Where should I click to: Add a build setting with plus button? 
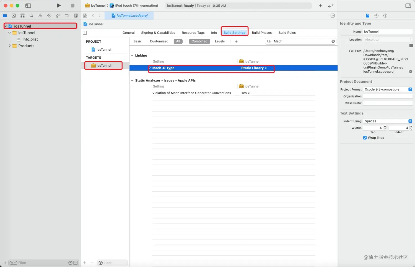236,42
